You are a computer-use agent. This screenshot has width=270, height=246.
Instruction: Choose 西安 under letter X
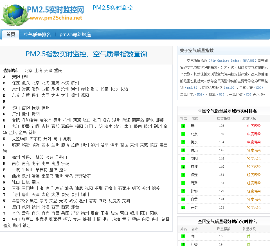[x=65, y=207]
